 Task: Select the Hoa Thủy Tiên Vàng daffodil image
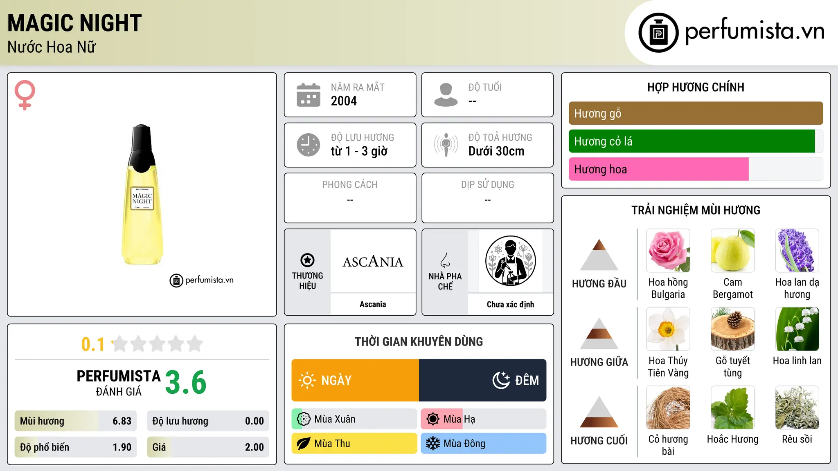[668, 329]
